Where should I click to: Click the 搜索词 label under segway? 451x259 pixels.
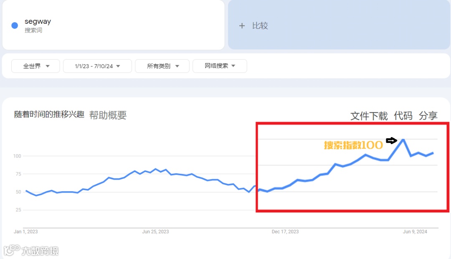[33, 30]
